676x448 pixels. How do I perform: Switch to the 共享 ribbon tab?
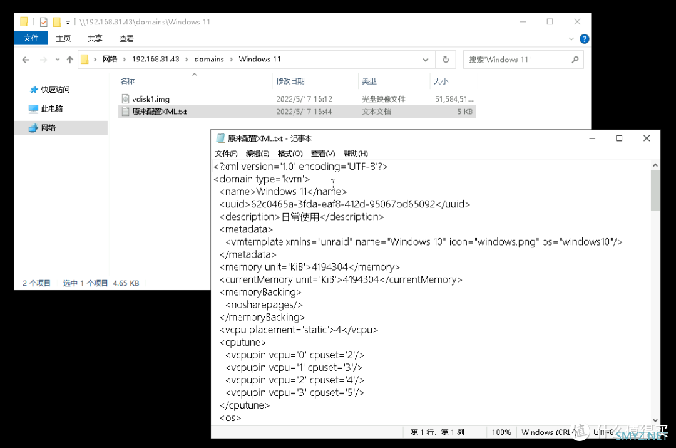[95, 38]
